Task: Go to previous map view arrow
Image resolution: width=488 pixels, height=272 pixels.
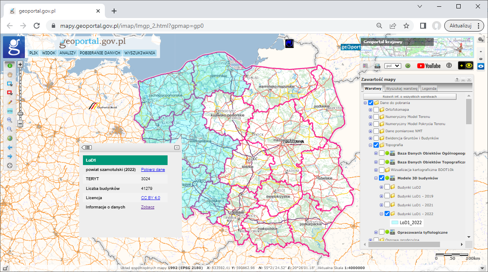Action: click(10, 147)
